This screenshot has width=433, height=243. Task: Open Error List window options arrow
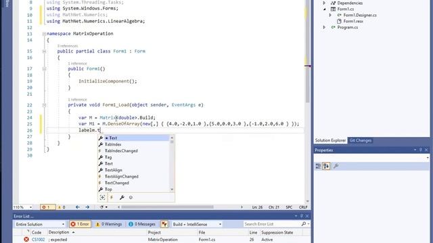click(x=296, y=216)
